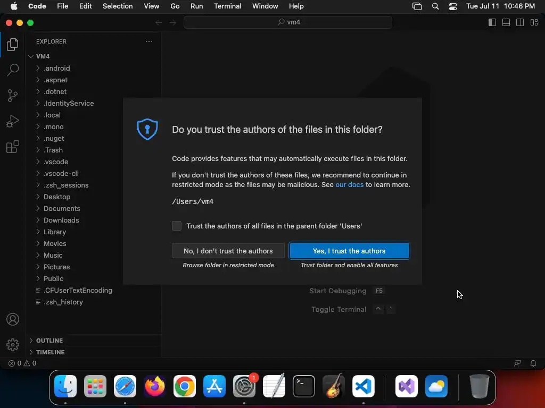545x408 pixels.
Task: Click the feedback icon in status bar
Action: pos(517,363)
